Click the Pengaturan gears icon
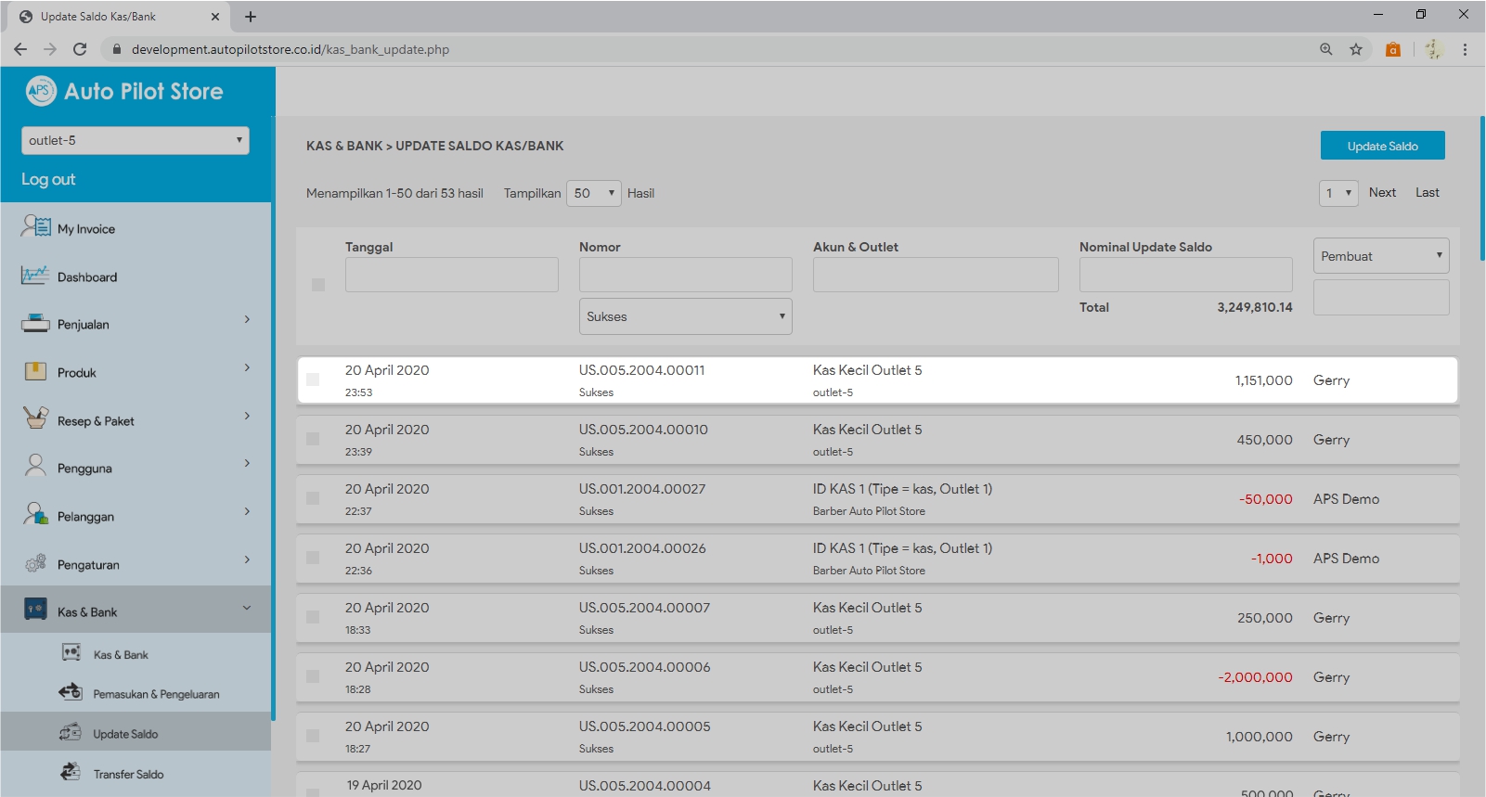Screen dimensions: 1486x797 [35, 563]
